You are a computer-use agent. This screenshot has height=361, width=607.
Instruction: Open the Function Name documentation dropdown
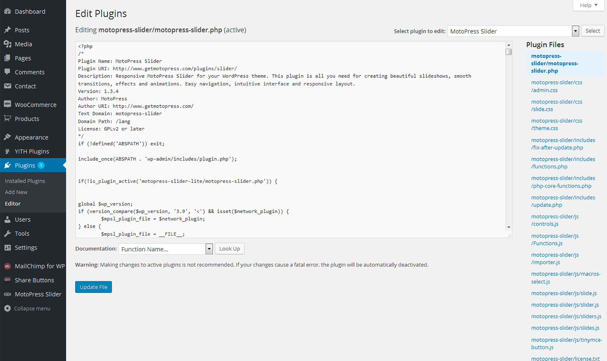(x=209, y=249)
